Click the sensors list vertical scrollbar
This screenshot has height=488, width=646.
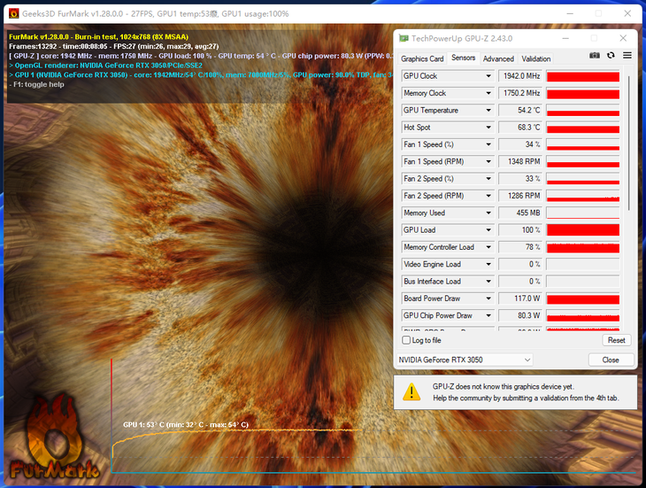tap(628, 142)
